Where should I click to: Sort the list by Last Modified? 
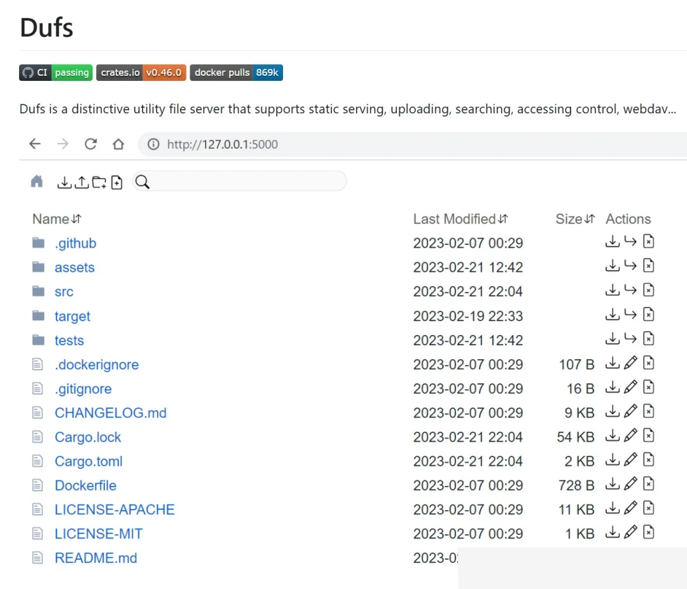coord(461,219)
